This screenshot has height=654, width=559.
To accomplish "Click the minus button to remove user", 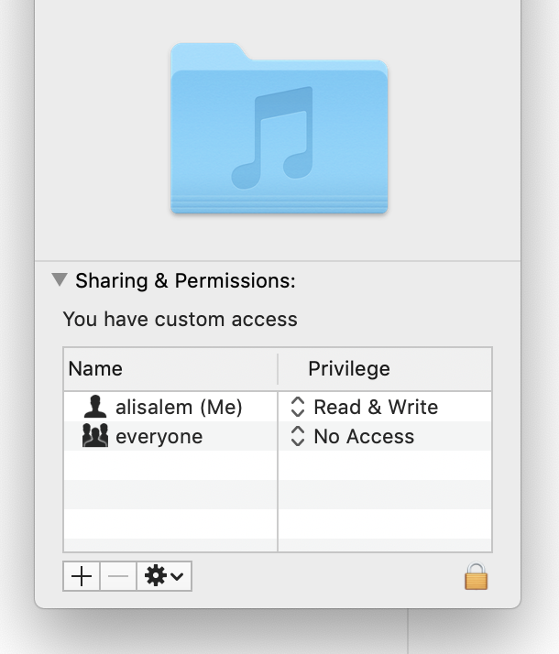I will coord(118,576).
